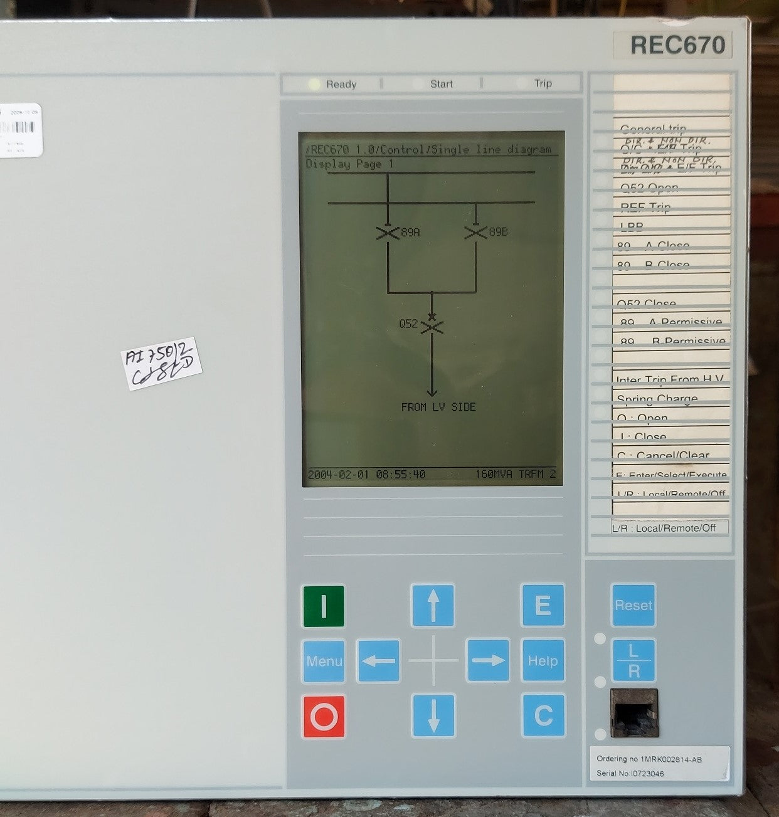Select the 89A disconnector symbol on LCD
Image resolution: width=779 pixels, height=817 pixels.
click(388, 233)
